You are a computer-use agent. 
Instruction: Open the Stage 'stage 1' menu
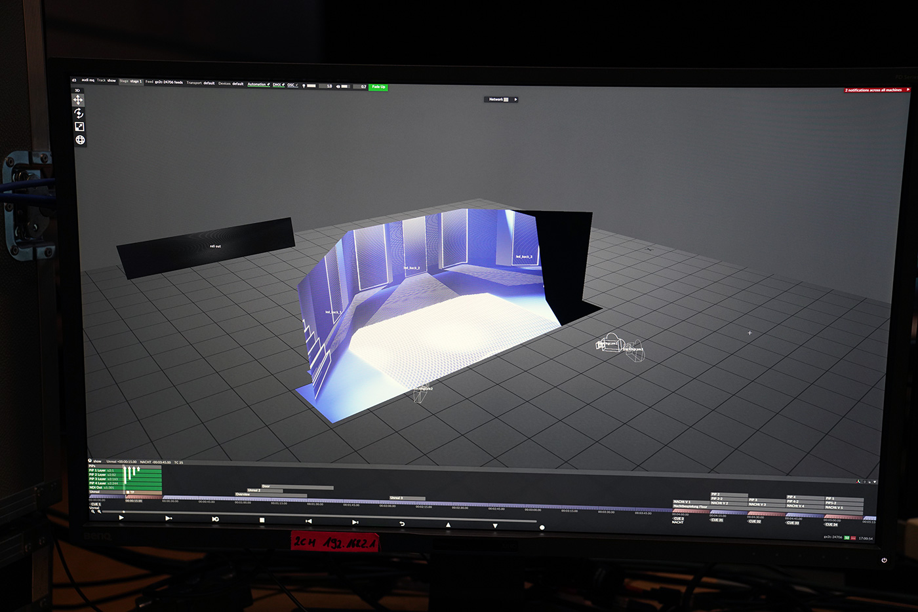(130, 81)
